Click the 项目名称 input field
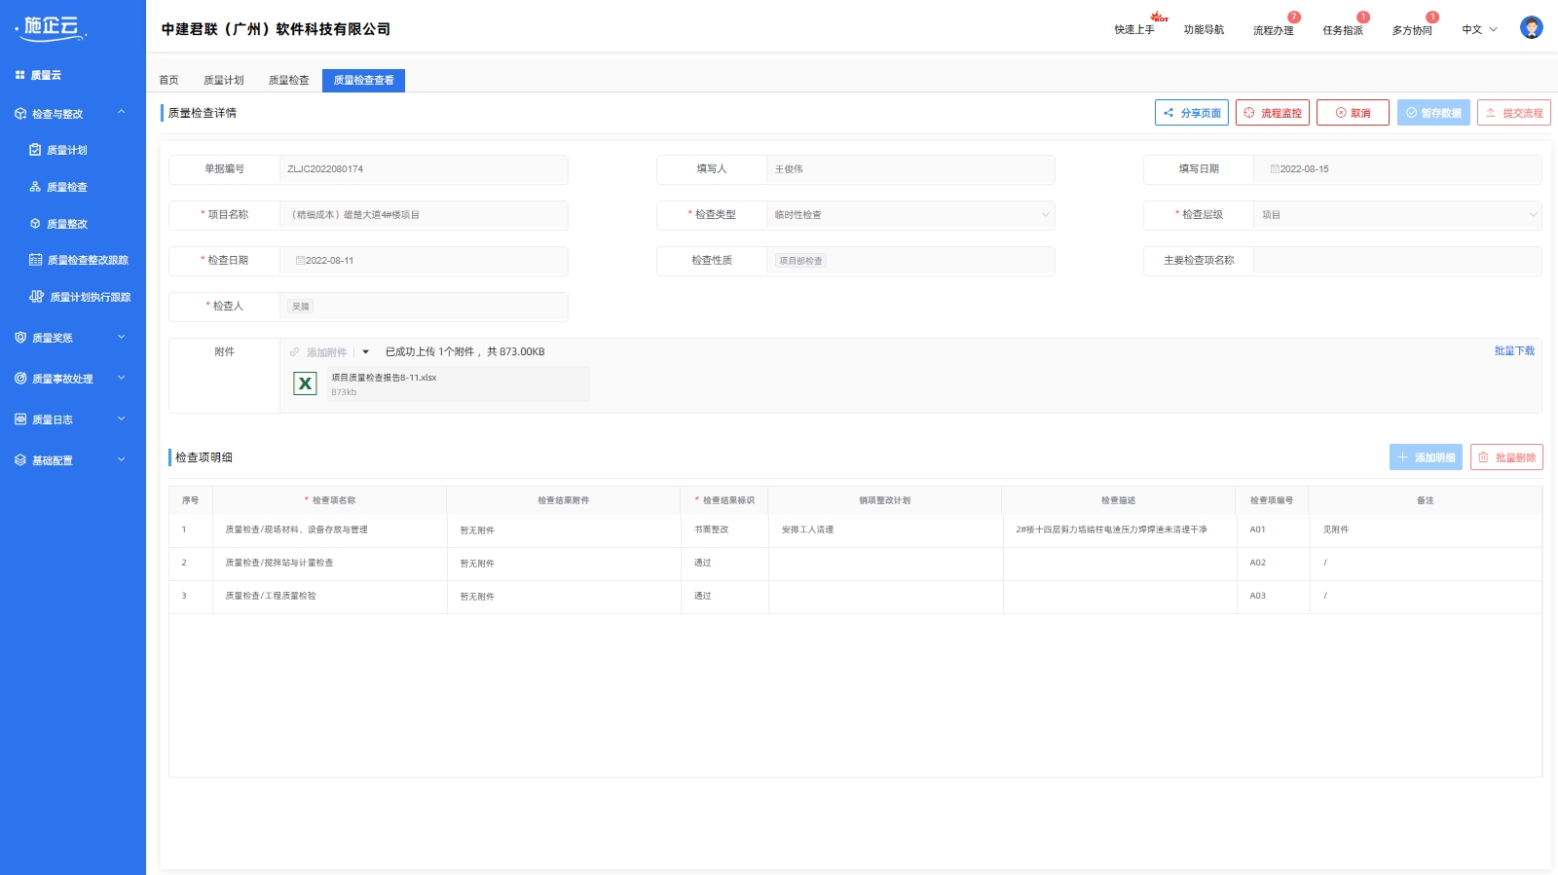Image resolution: width=1558 pixels, height=875 pixels. click(x=423, y=215)
